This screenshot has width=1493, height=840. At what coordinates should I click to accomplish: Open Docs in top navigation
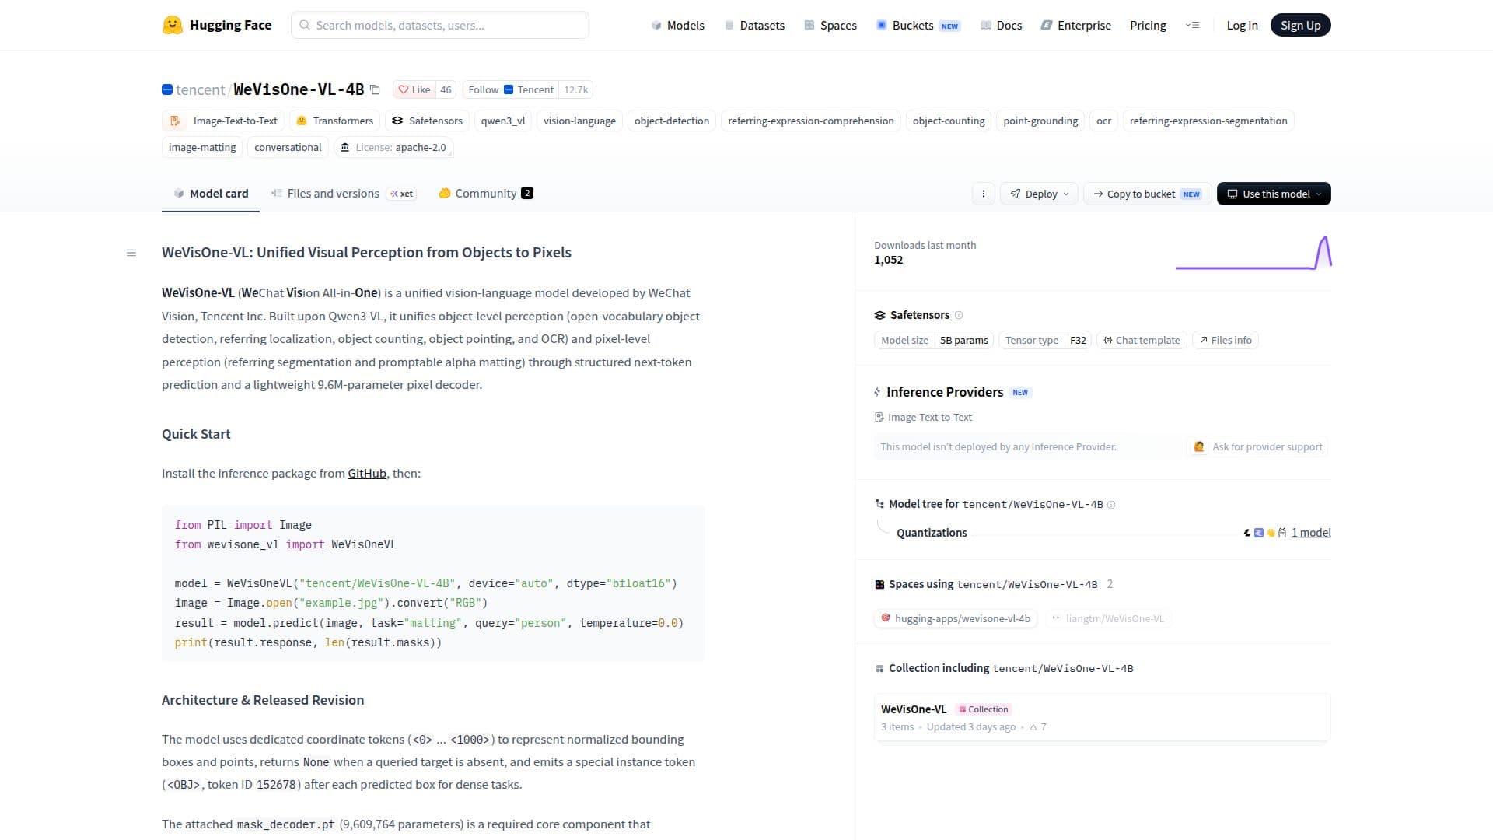tap(1002, 25)
